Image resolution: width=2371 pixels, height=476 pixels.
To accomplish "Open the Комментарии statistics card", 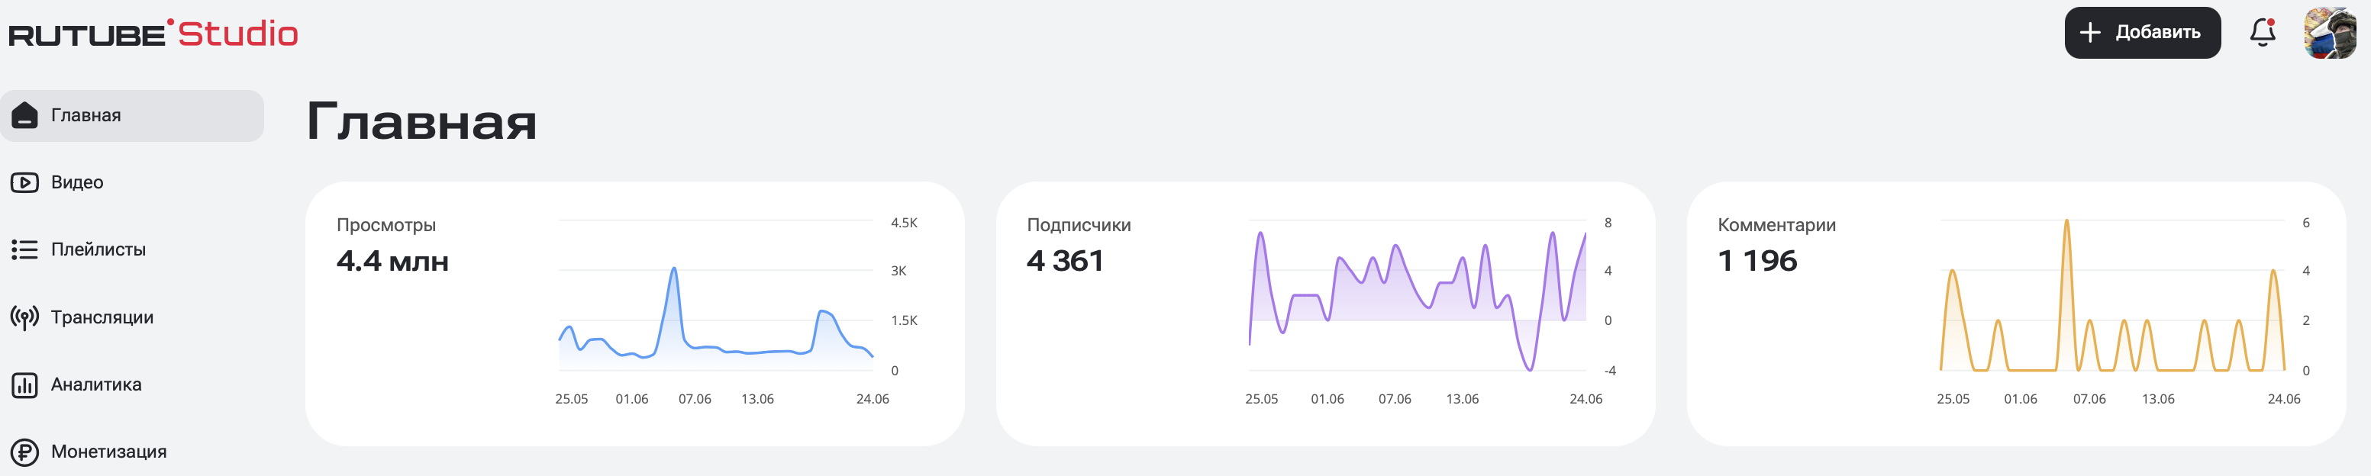I will pyautogui.click(x=2015, y=314).
